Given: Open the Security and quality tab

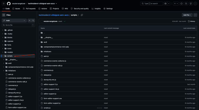Looking at the screenshot, I should coord(80,9).
